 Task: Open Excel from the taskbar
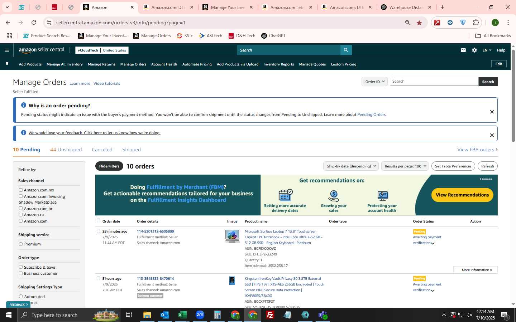click(x=182, y=315)
